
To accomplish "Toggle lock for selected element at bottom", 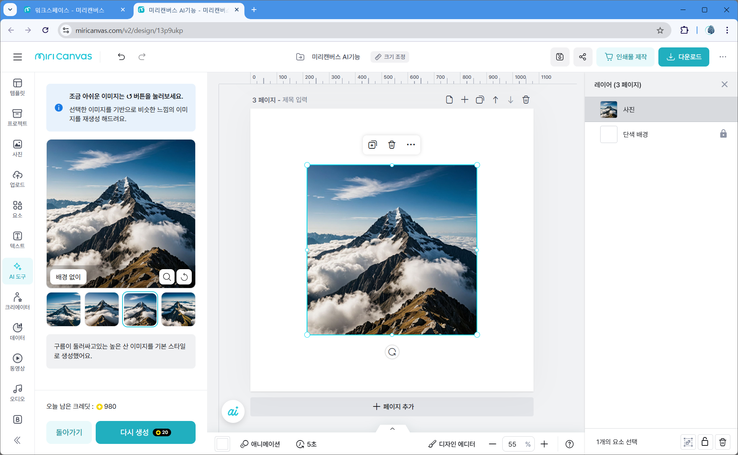I will 705,442.
